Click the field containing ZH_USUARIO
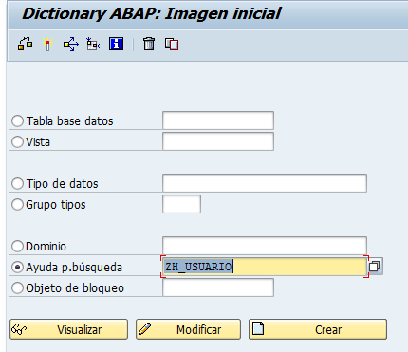Viewport: 408px width, 352px height. (x=265, y=267)
